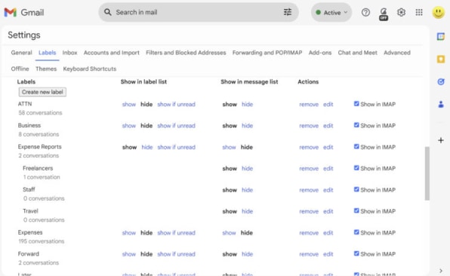This screenshot has height=276, width=450.
Task: Click remove for the Business label
Action: (x=309, y=125)
